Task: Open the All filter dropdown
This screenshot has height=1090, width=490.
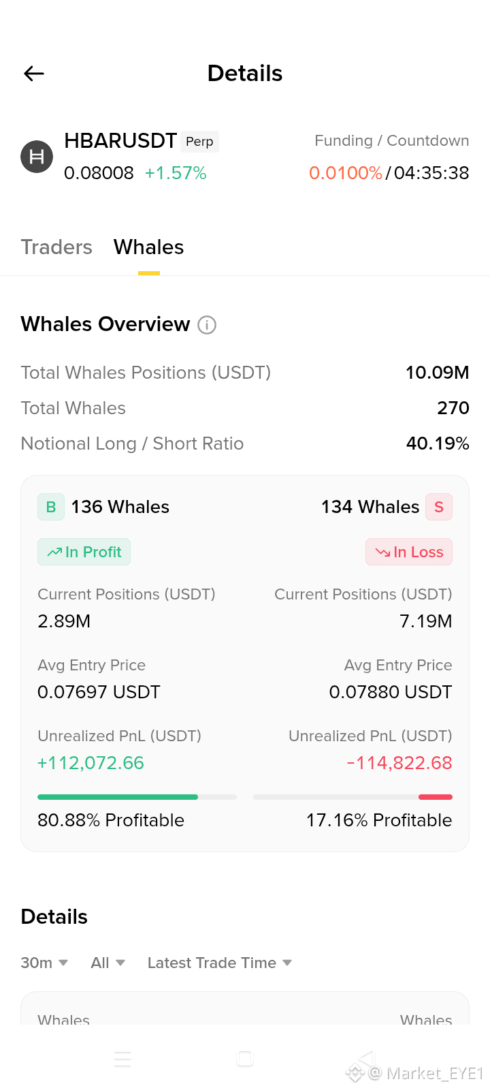Action: point(108,963)
